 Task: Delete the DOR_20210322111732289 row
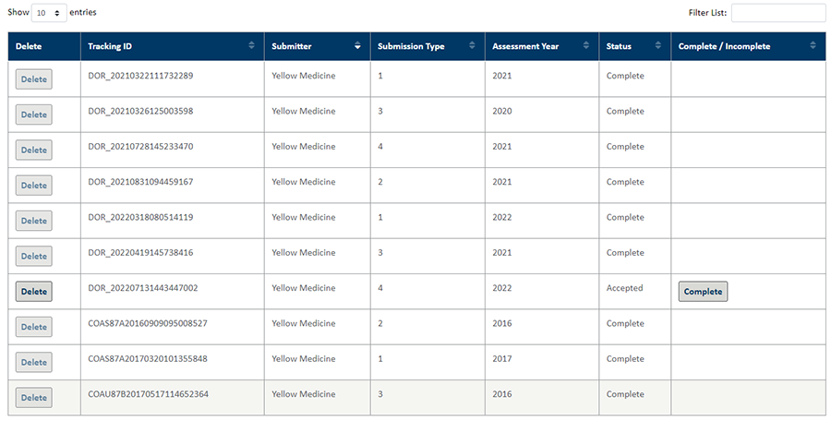[34, 79]
